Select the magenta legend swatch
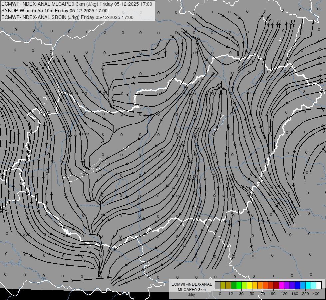The image size is (326, 300). click(x=282, y=285)
